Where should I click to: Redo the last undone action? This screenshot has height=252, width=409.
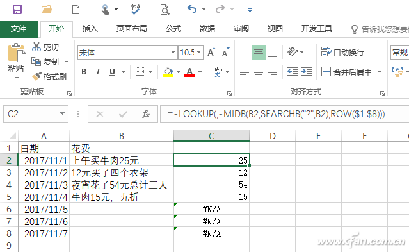tap(220, 10)
